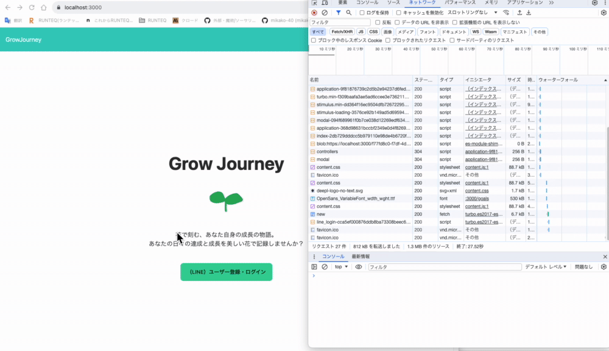Select the inspect element cursor tool
Viewport: 609px width, 351px height.
[314, 4]
